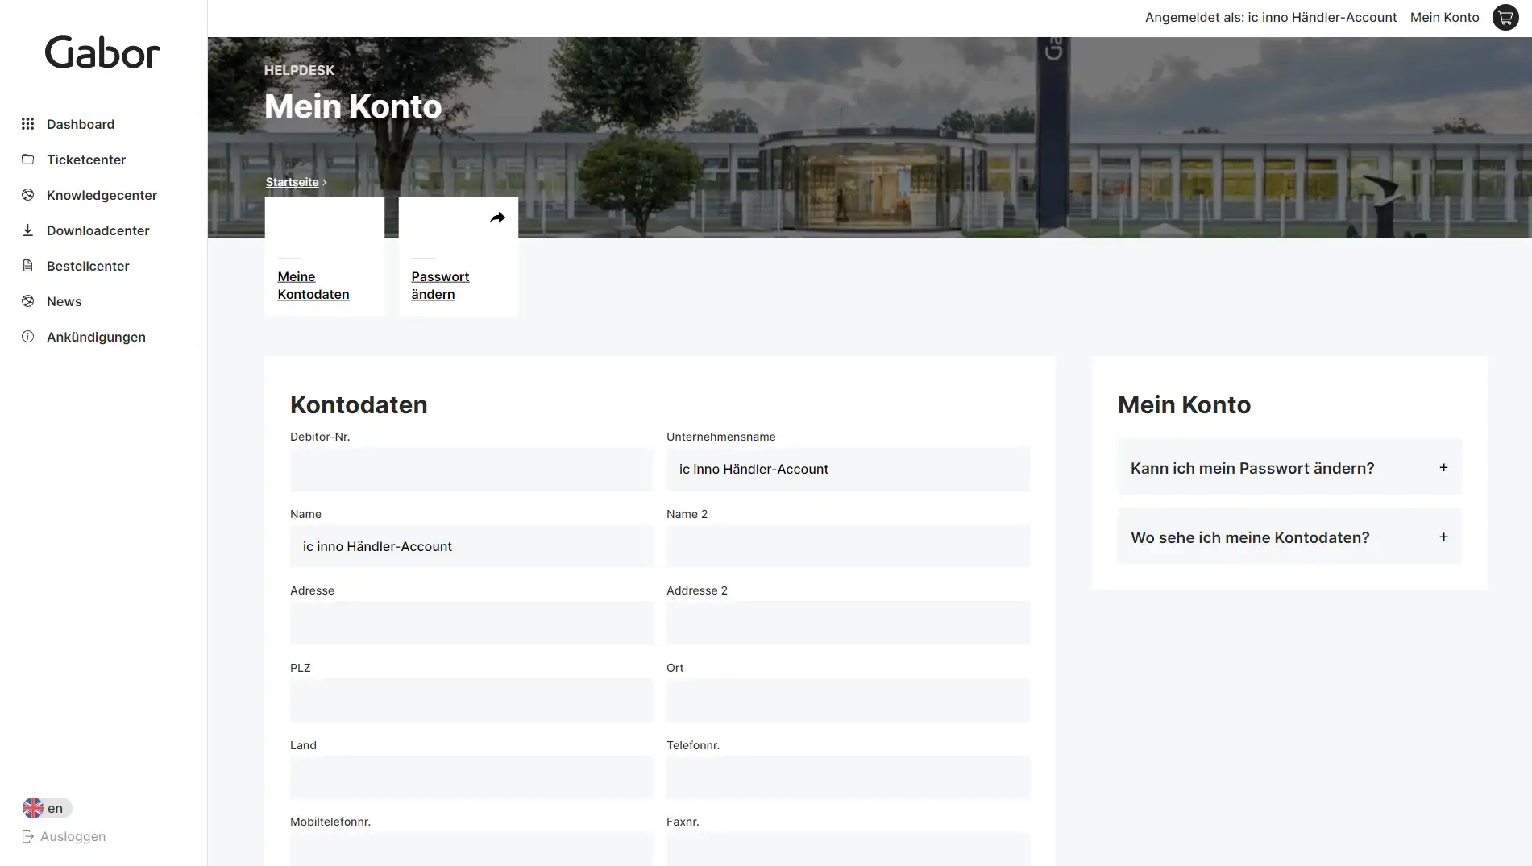
Task: Open Ticketcenter in the sidebar
Action: pyautogui.click(x=86, y=160)
